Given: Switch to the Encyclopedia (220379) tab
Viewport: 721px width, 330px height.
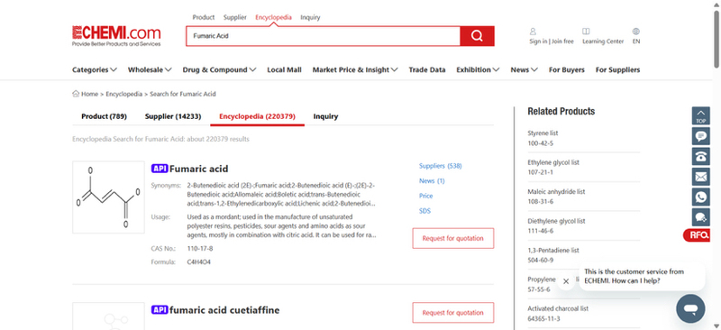Looking at the screenshot, I should tap(257, 116).
